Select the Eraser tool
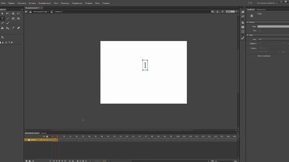 tap(19, 28)
